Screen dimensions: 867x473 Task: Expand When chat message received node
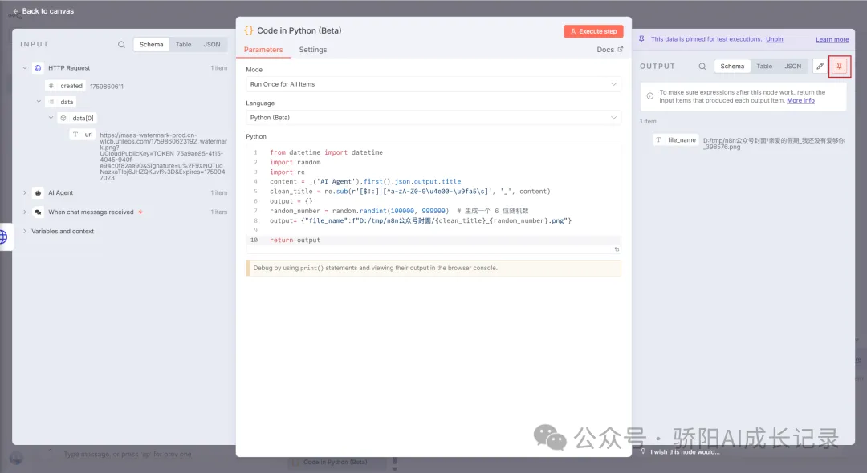click(x=25, y=212)
